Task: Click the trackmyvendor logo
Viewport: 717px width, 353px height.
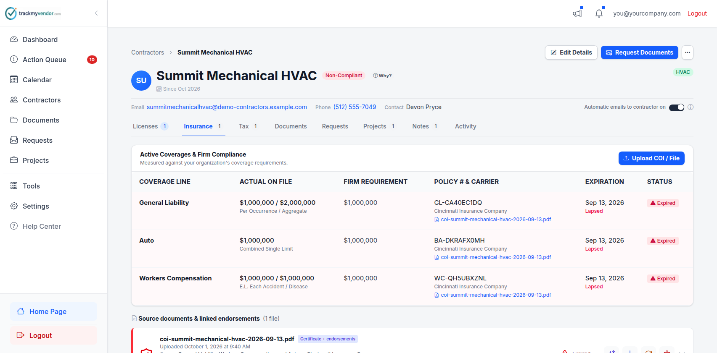Action: [x=33, y=13]
